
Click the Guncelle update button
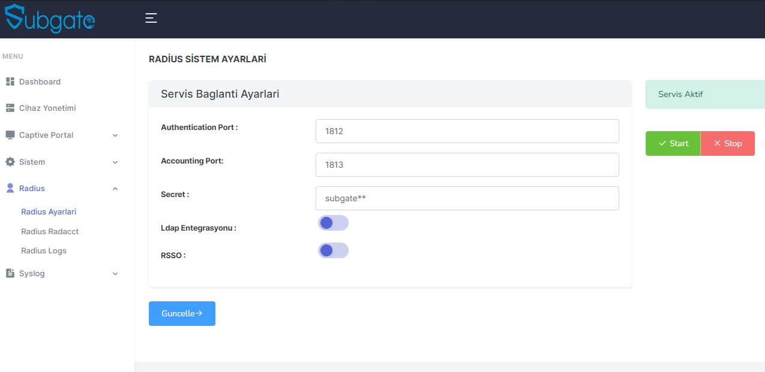click(182, 313)
